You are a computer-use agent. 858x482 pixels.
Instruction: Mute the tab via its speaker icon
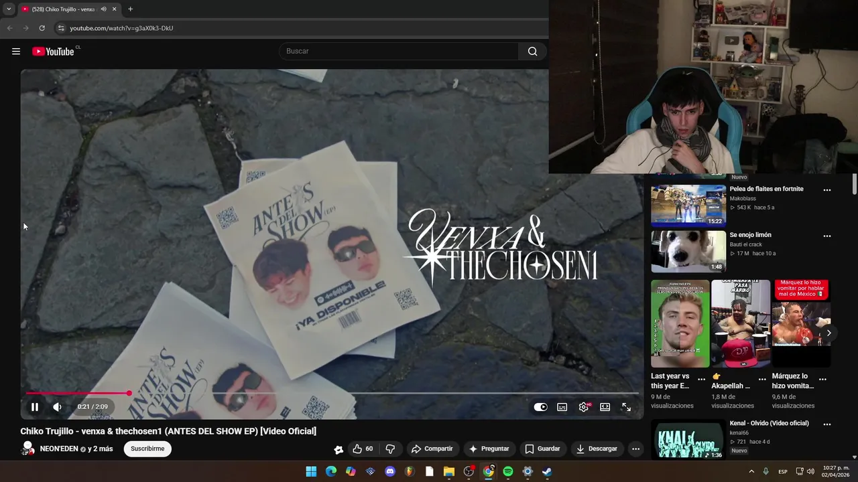103,9
